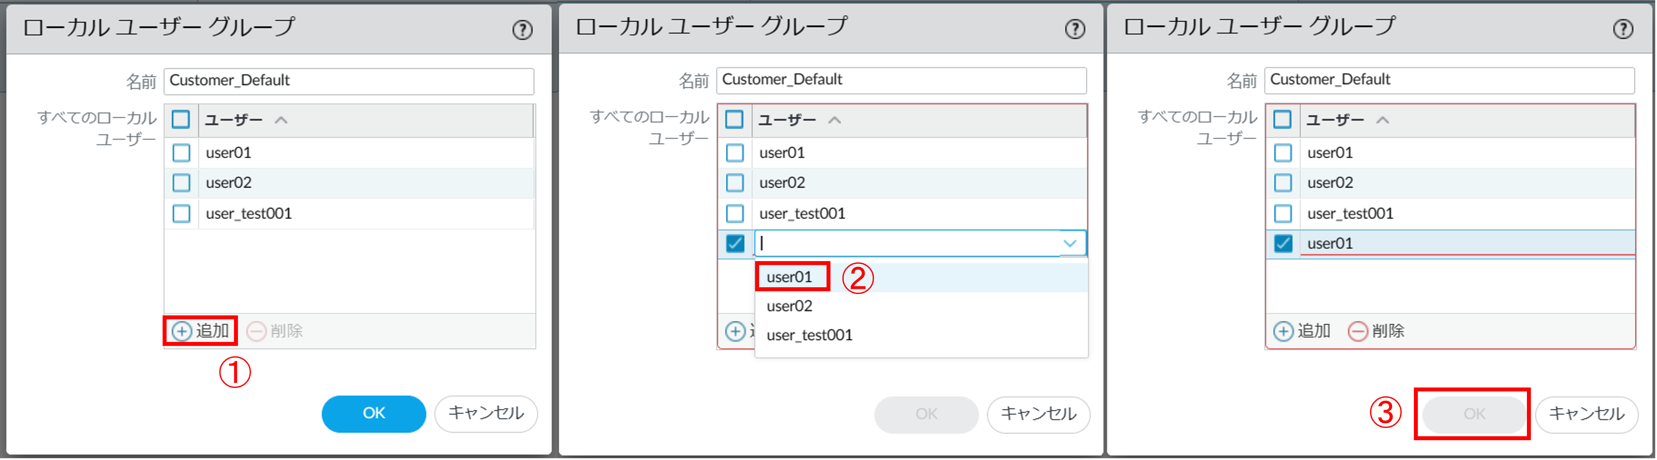The height and width of the screenshot is (460, 1657).
Task: Click 追加 plus icon in right dialog
Action: click(x=1283, y=331)
